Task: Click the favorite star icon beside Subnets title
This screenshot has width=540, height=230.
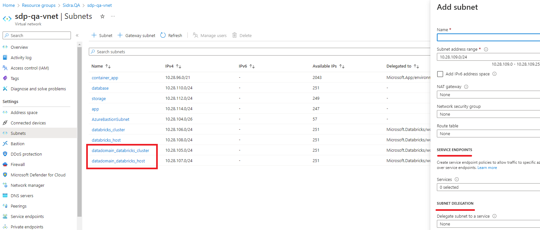Action: tap(102, 17)
